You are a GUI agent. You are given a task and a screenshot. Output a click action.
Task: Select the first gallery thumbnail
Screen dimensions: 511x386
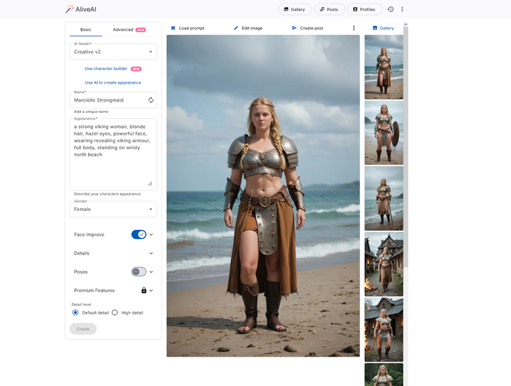384,67
